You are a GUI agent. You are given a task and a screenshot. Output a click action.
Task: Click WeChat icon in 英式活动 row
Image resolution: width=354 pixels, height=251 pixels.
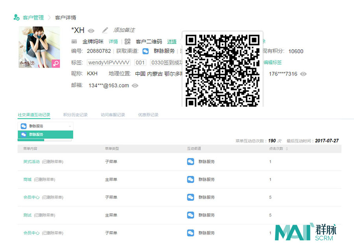tap(190, 162)
